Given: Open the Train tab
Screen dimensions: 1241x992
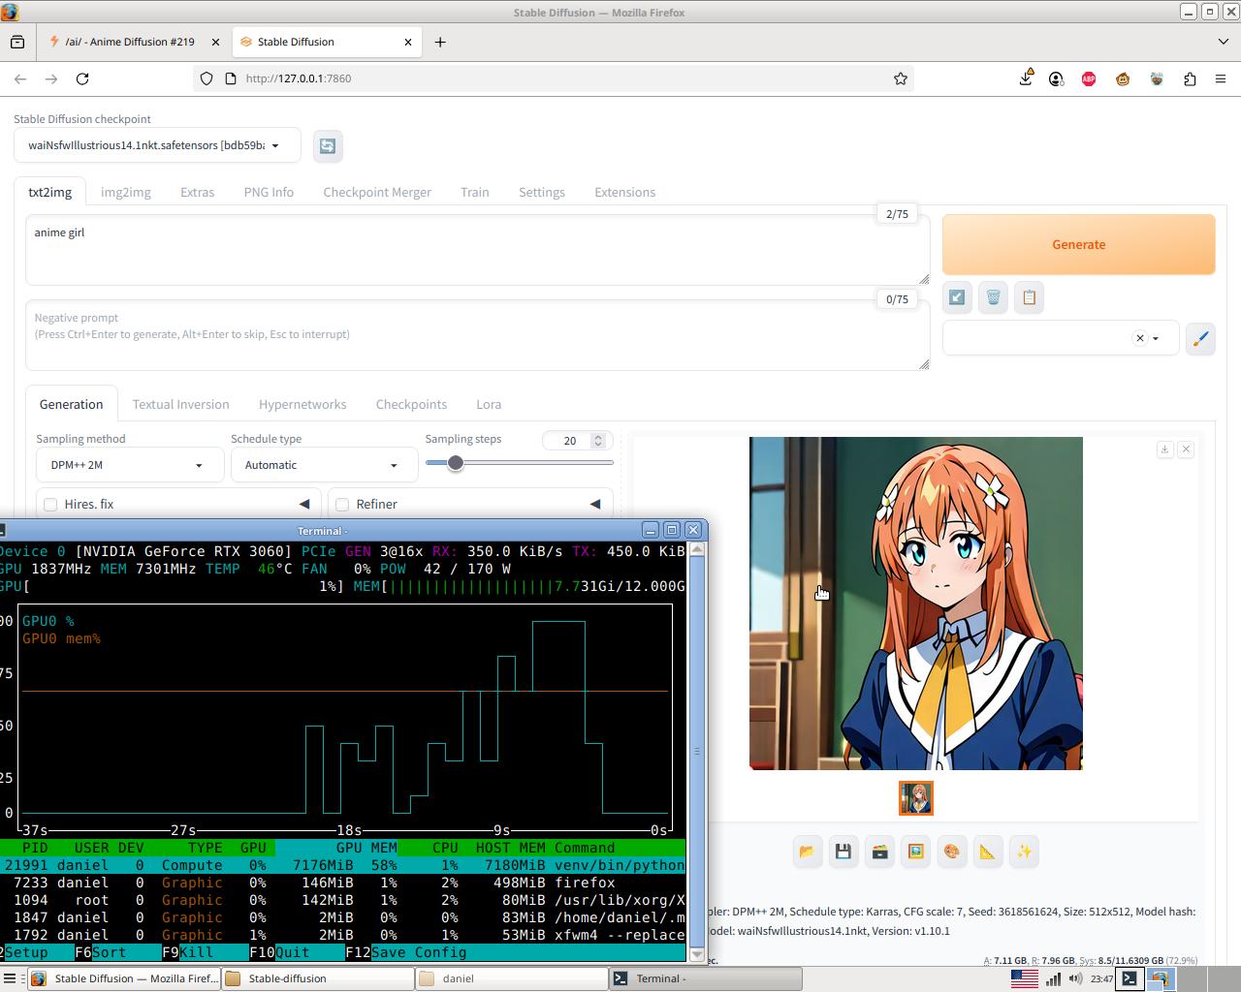Looking at the screenshot, I should click(475, 192).
